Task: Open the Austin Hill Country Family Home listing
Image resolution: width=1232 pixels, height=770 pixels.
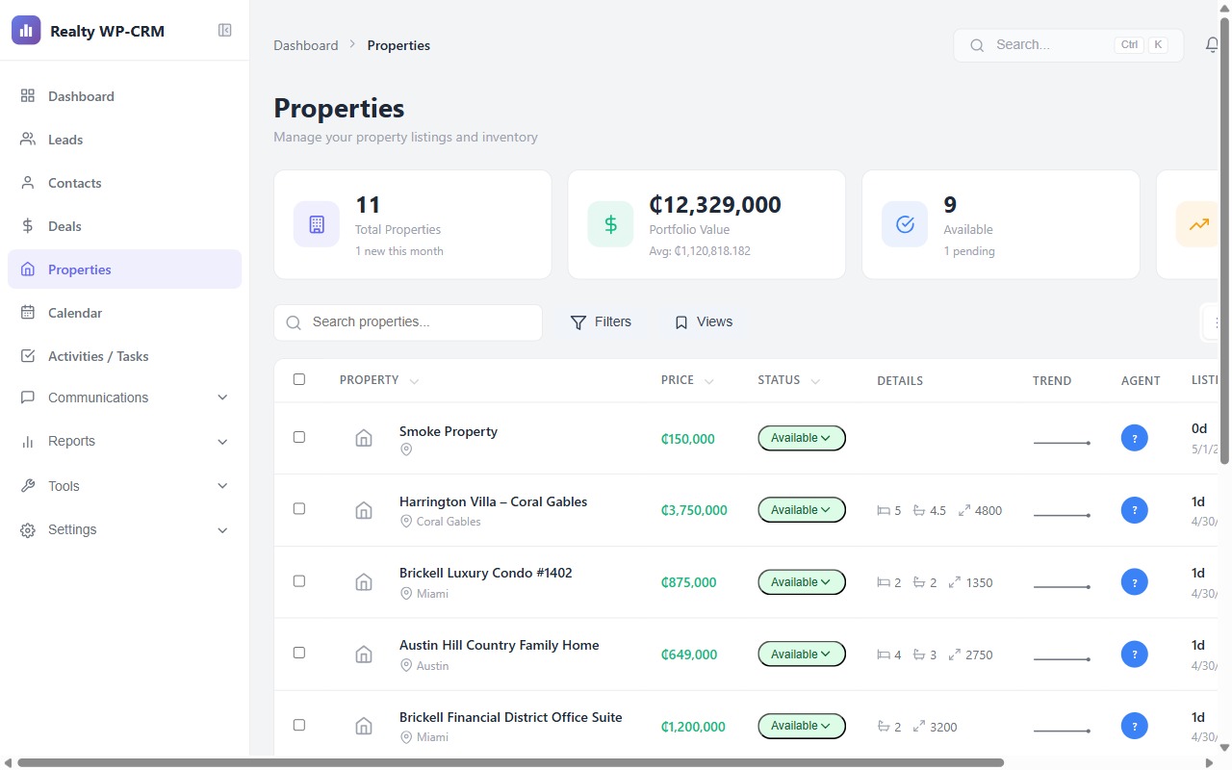Action: (x=500, y=645)
